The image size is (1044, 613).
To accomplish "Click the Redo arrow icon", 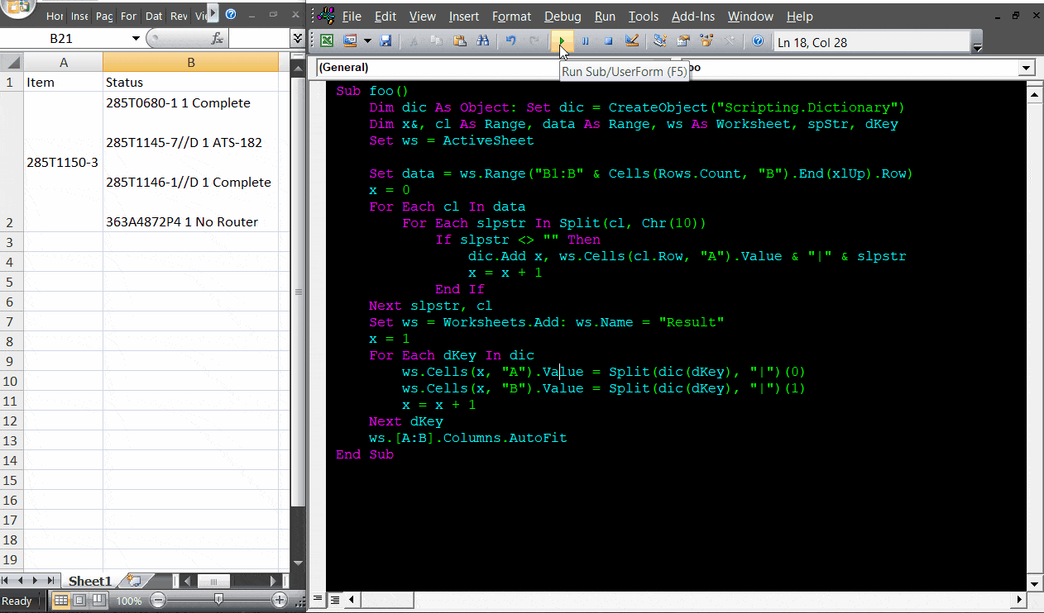I will [x=534, y=40].
